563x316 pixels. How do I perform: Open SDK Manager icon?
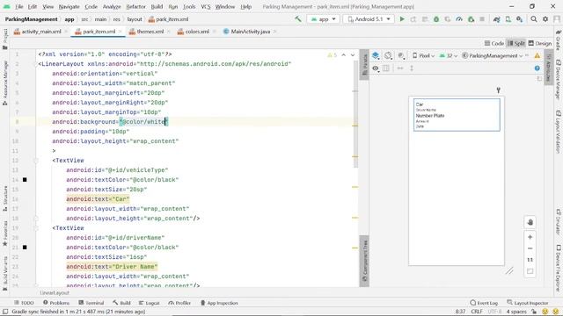(x=520, y=19)
